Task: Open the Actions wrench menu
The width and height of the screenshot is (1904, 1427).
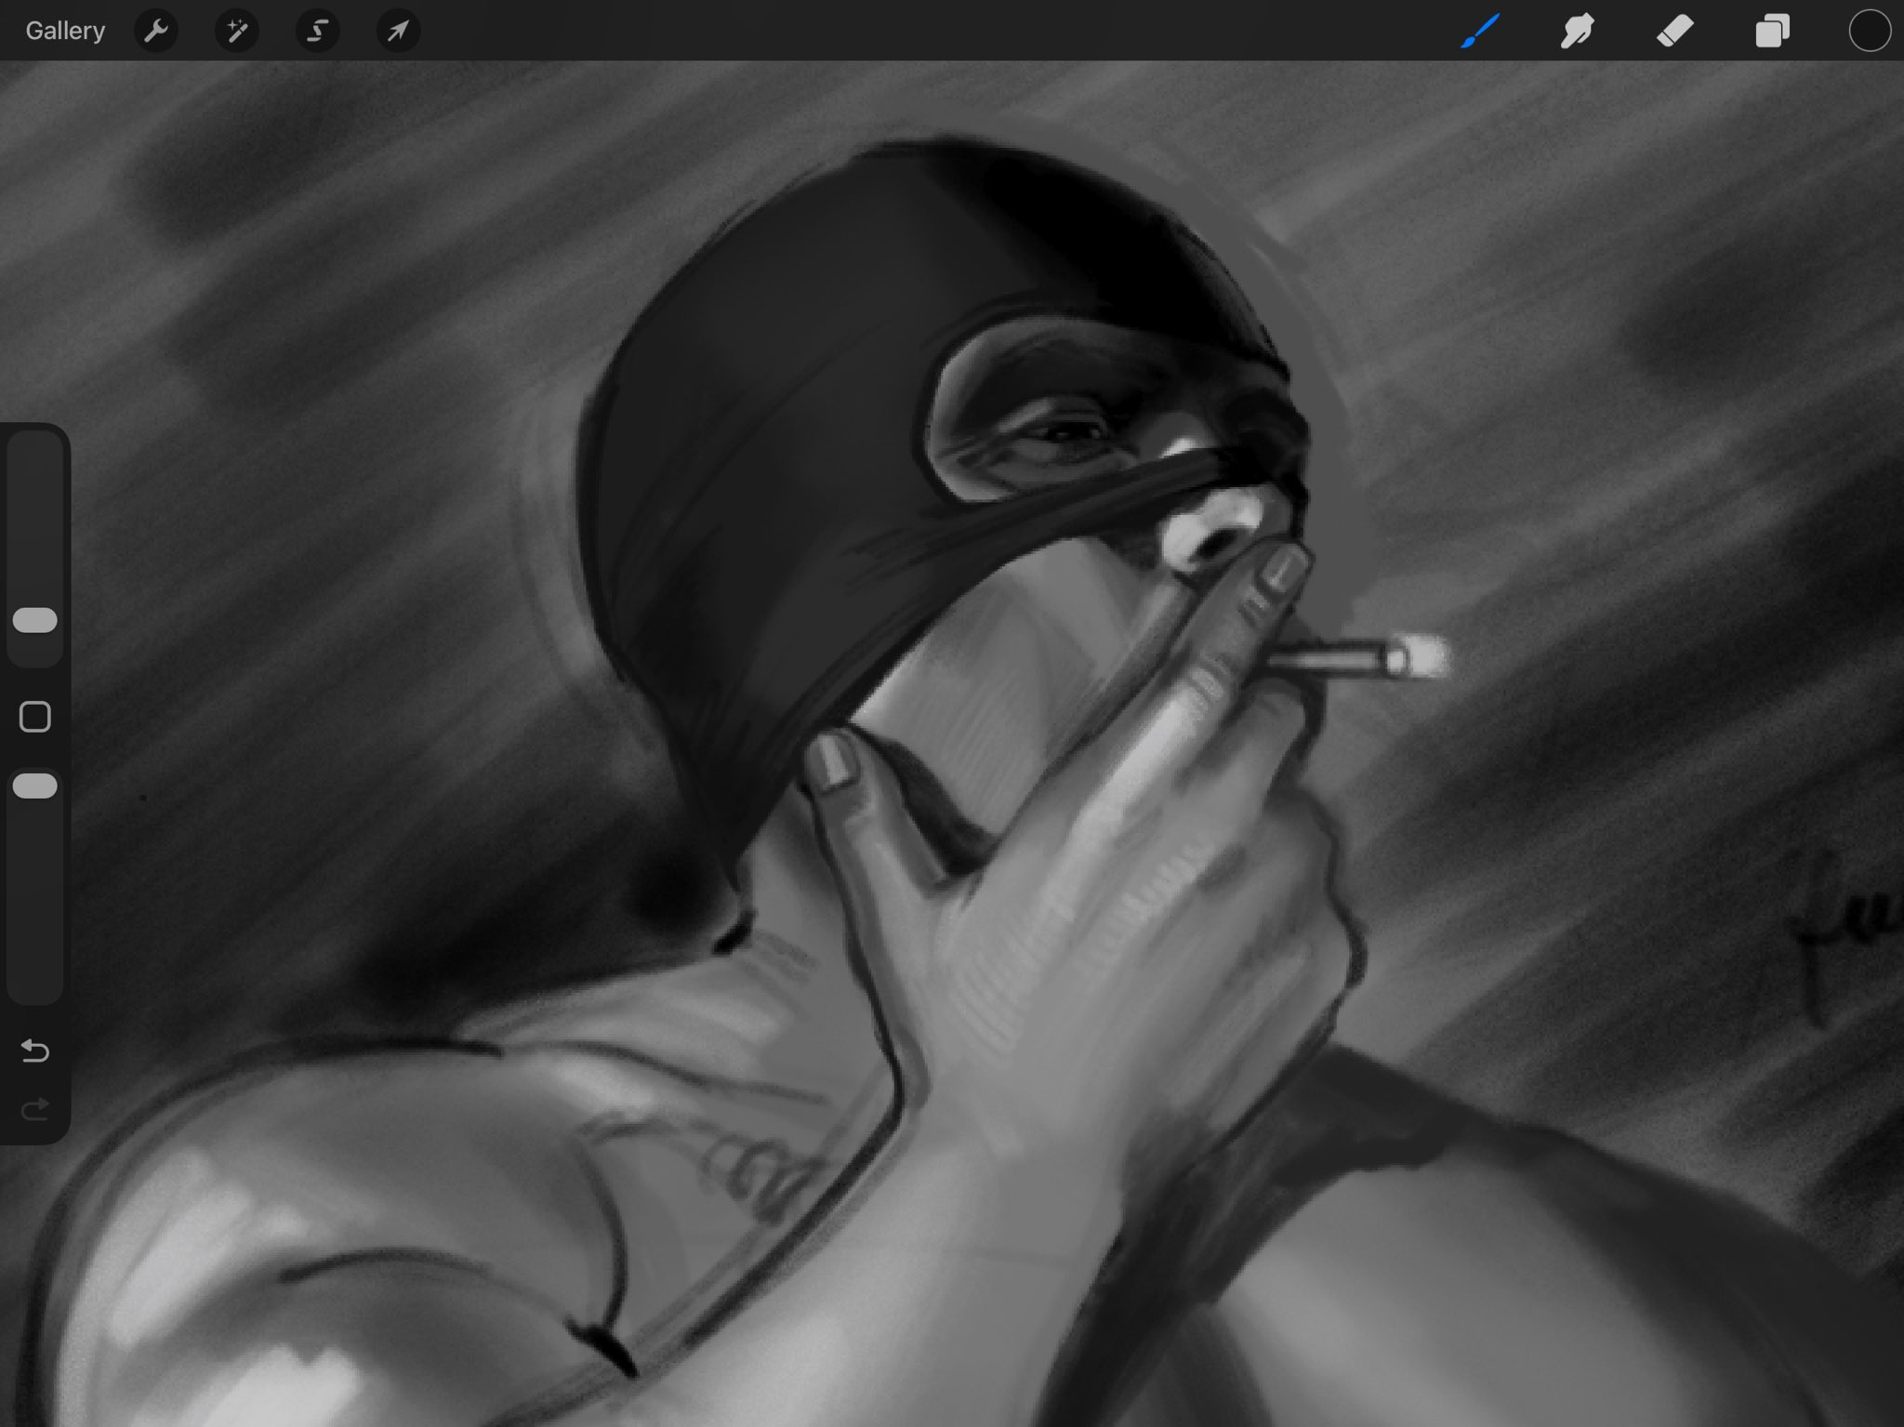Action: click(x=156, y=32)
